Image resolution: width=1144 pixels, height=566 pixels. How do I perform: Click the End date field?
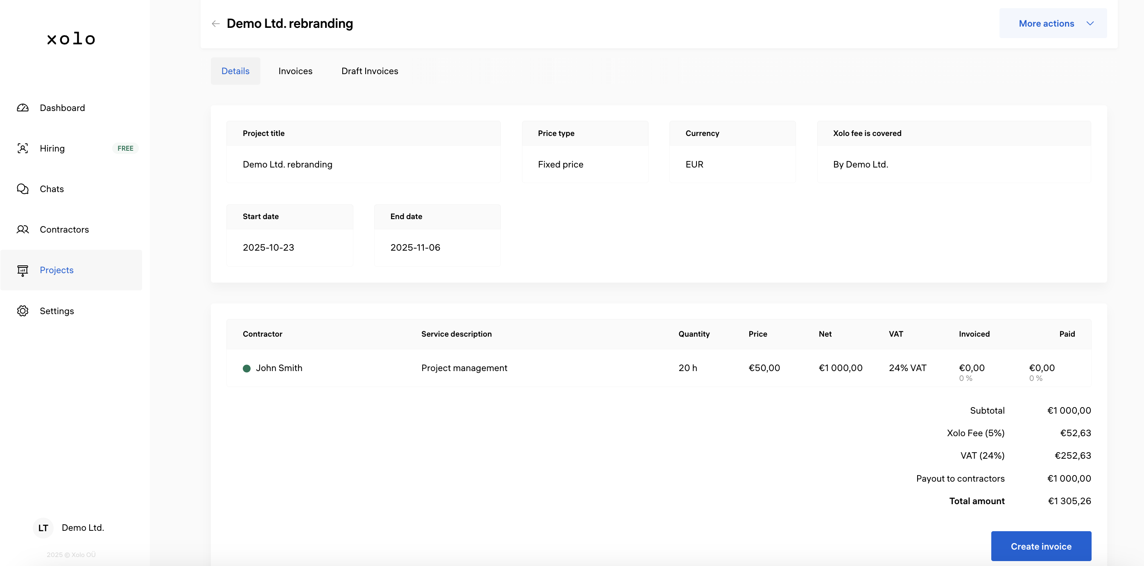(437, 247)
